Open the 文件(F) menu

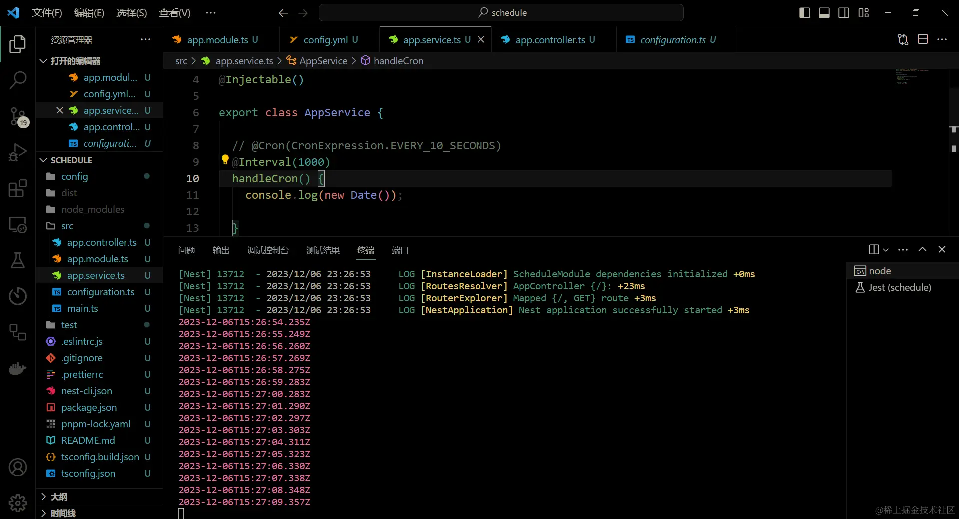(47, 13)
